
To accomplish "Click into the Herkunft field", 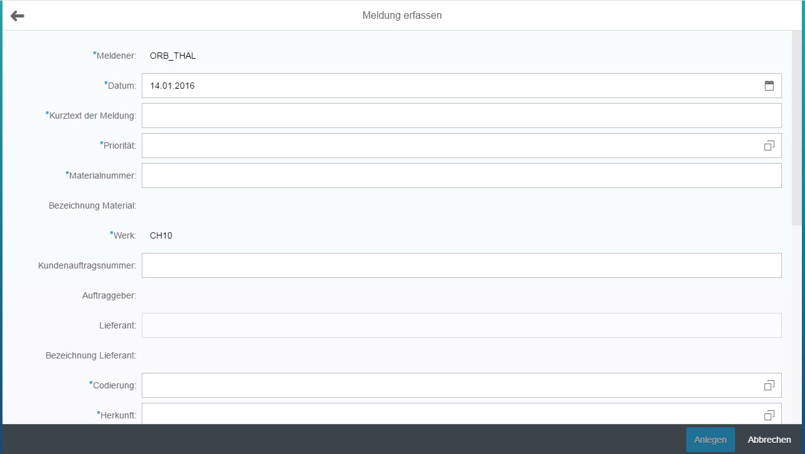I will tap(462, 413).
